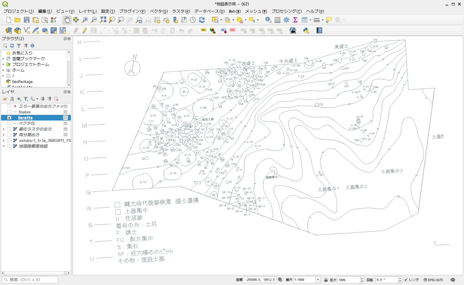Viewport: 464px width, 285px height.
Task: Create a new project with the blank page icon
Action: pos(9,20)
